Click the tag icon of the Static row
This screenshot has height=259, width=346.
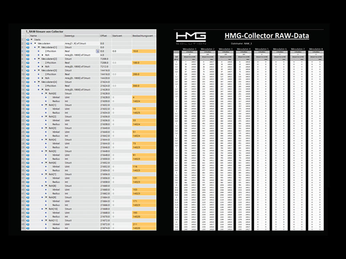click(28, 40)
